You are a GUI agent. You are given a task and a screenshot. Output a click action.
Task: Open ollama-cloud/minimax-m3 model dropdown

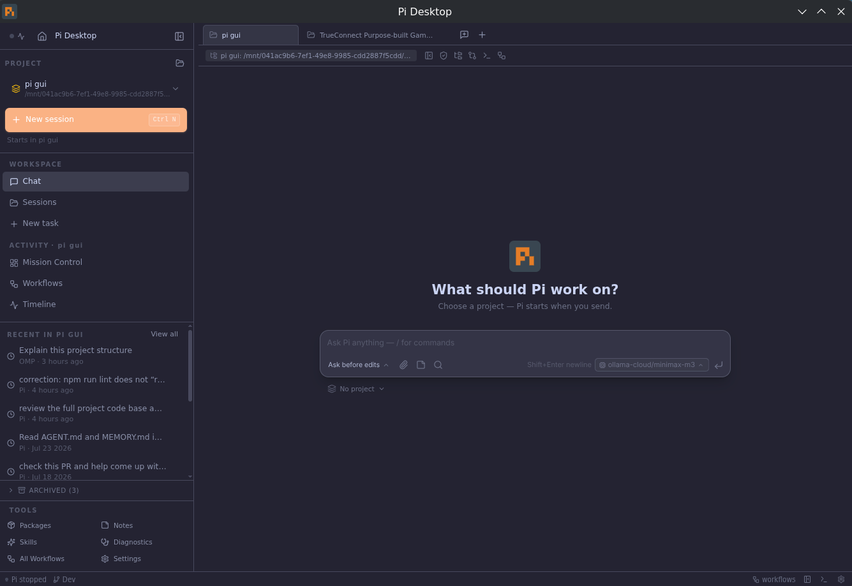click(x=652, y=365)
